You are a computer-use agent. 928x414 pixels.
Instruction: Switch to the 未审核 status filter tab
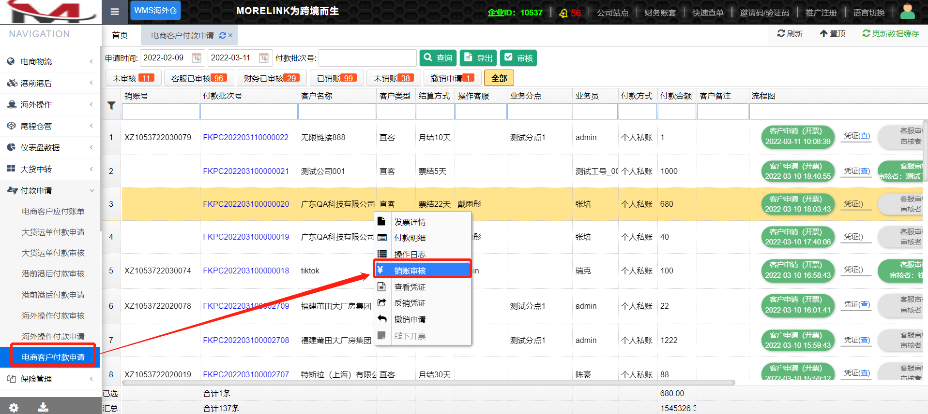[133, 78]
